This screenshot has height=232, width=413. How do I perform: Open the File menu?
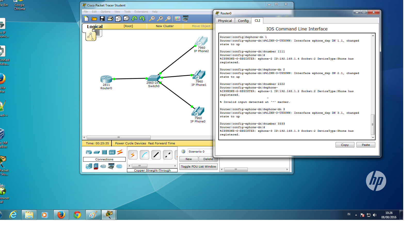pyautogui.click(x=86, y=12)
